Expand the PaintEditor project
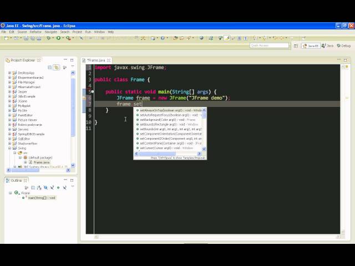 (x=9, y=115)
